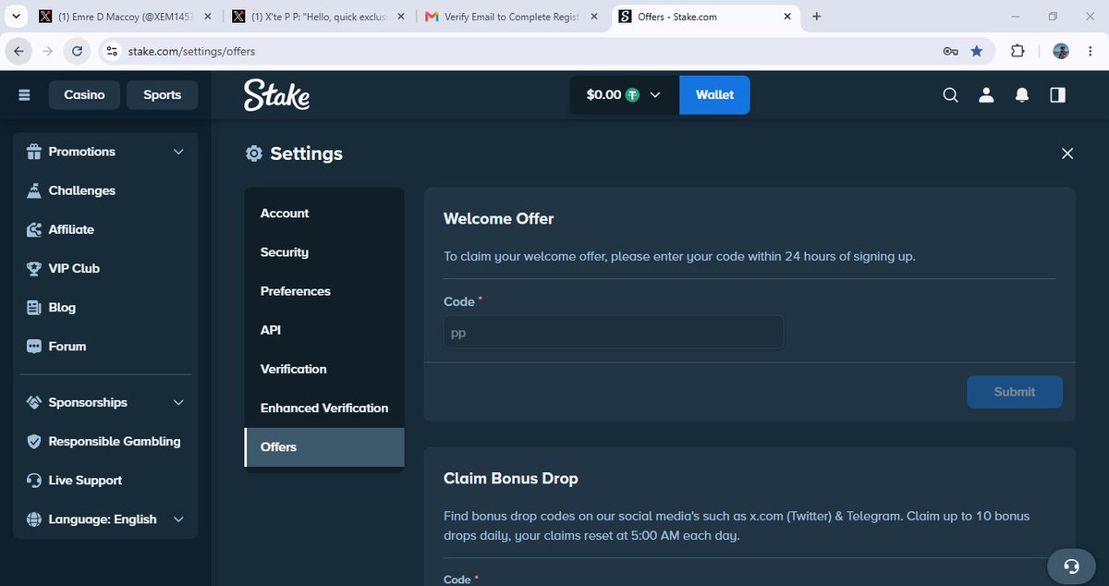The image size is (1109, 586).
Task: Open a new browser tab
Action: coord(816,17)
